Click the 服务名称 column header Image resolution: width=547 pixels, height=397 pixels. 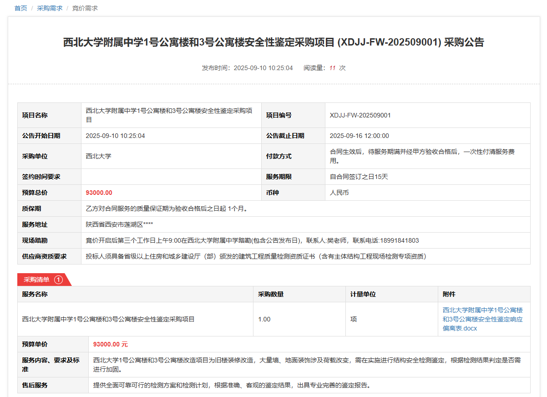(x=35, y=294)
